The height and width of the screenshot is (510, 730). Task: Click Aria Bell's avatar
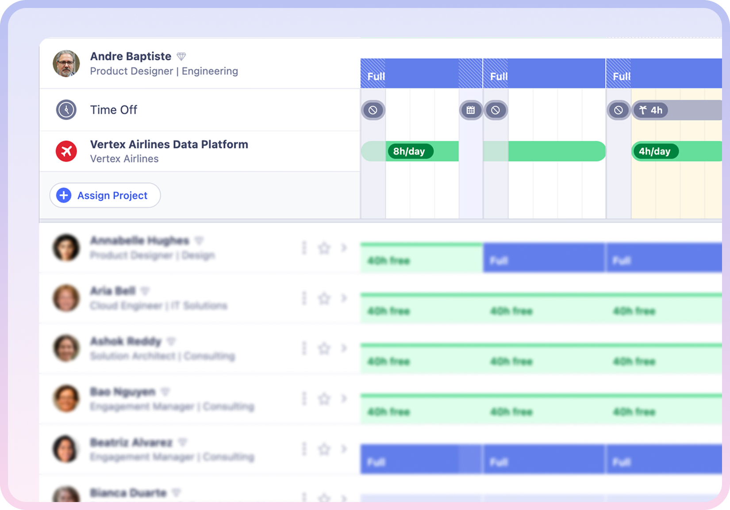point(66,298)
